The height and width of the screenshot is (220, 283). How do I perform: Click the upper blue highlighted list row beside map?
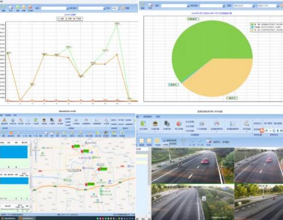click(x=14, y=152)
